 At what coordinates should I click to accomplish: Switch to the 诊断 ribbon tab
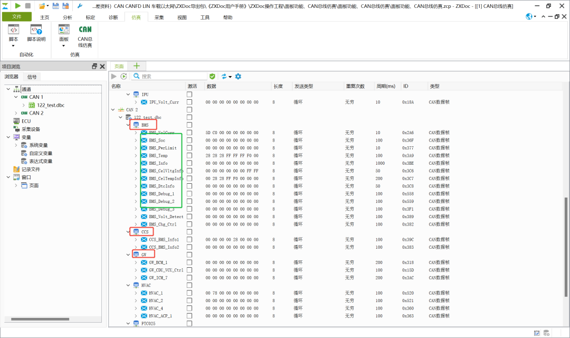click(x=113, y=17)
